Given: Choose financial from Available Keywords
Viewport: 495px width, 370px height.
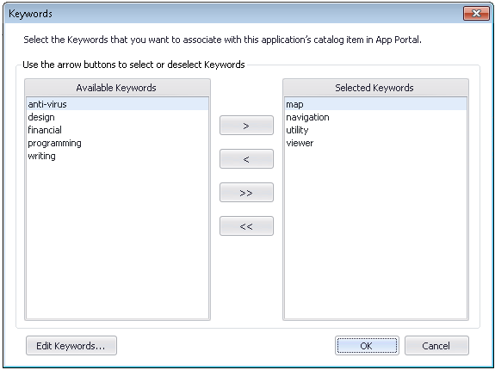Looking at the screenshot, I should tap(117, 130).
